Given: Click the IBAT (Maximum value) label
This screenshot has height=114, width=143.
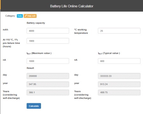Looking at the screenshot, I should coord(39,53).
